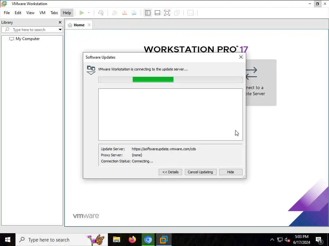
Task: Open Chrome from the taskbar
Action: coord(148,240)
